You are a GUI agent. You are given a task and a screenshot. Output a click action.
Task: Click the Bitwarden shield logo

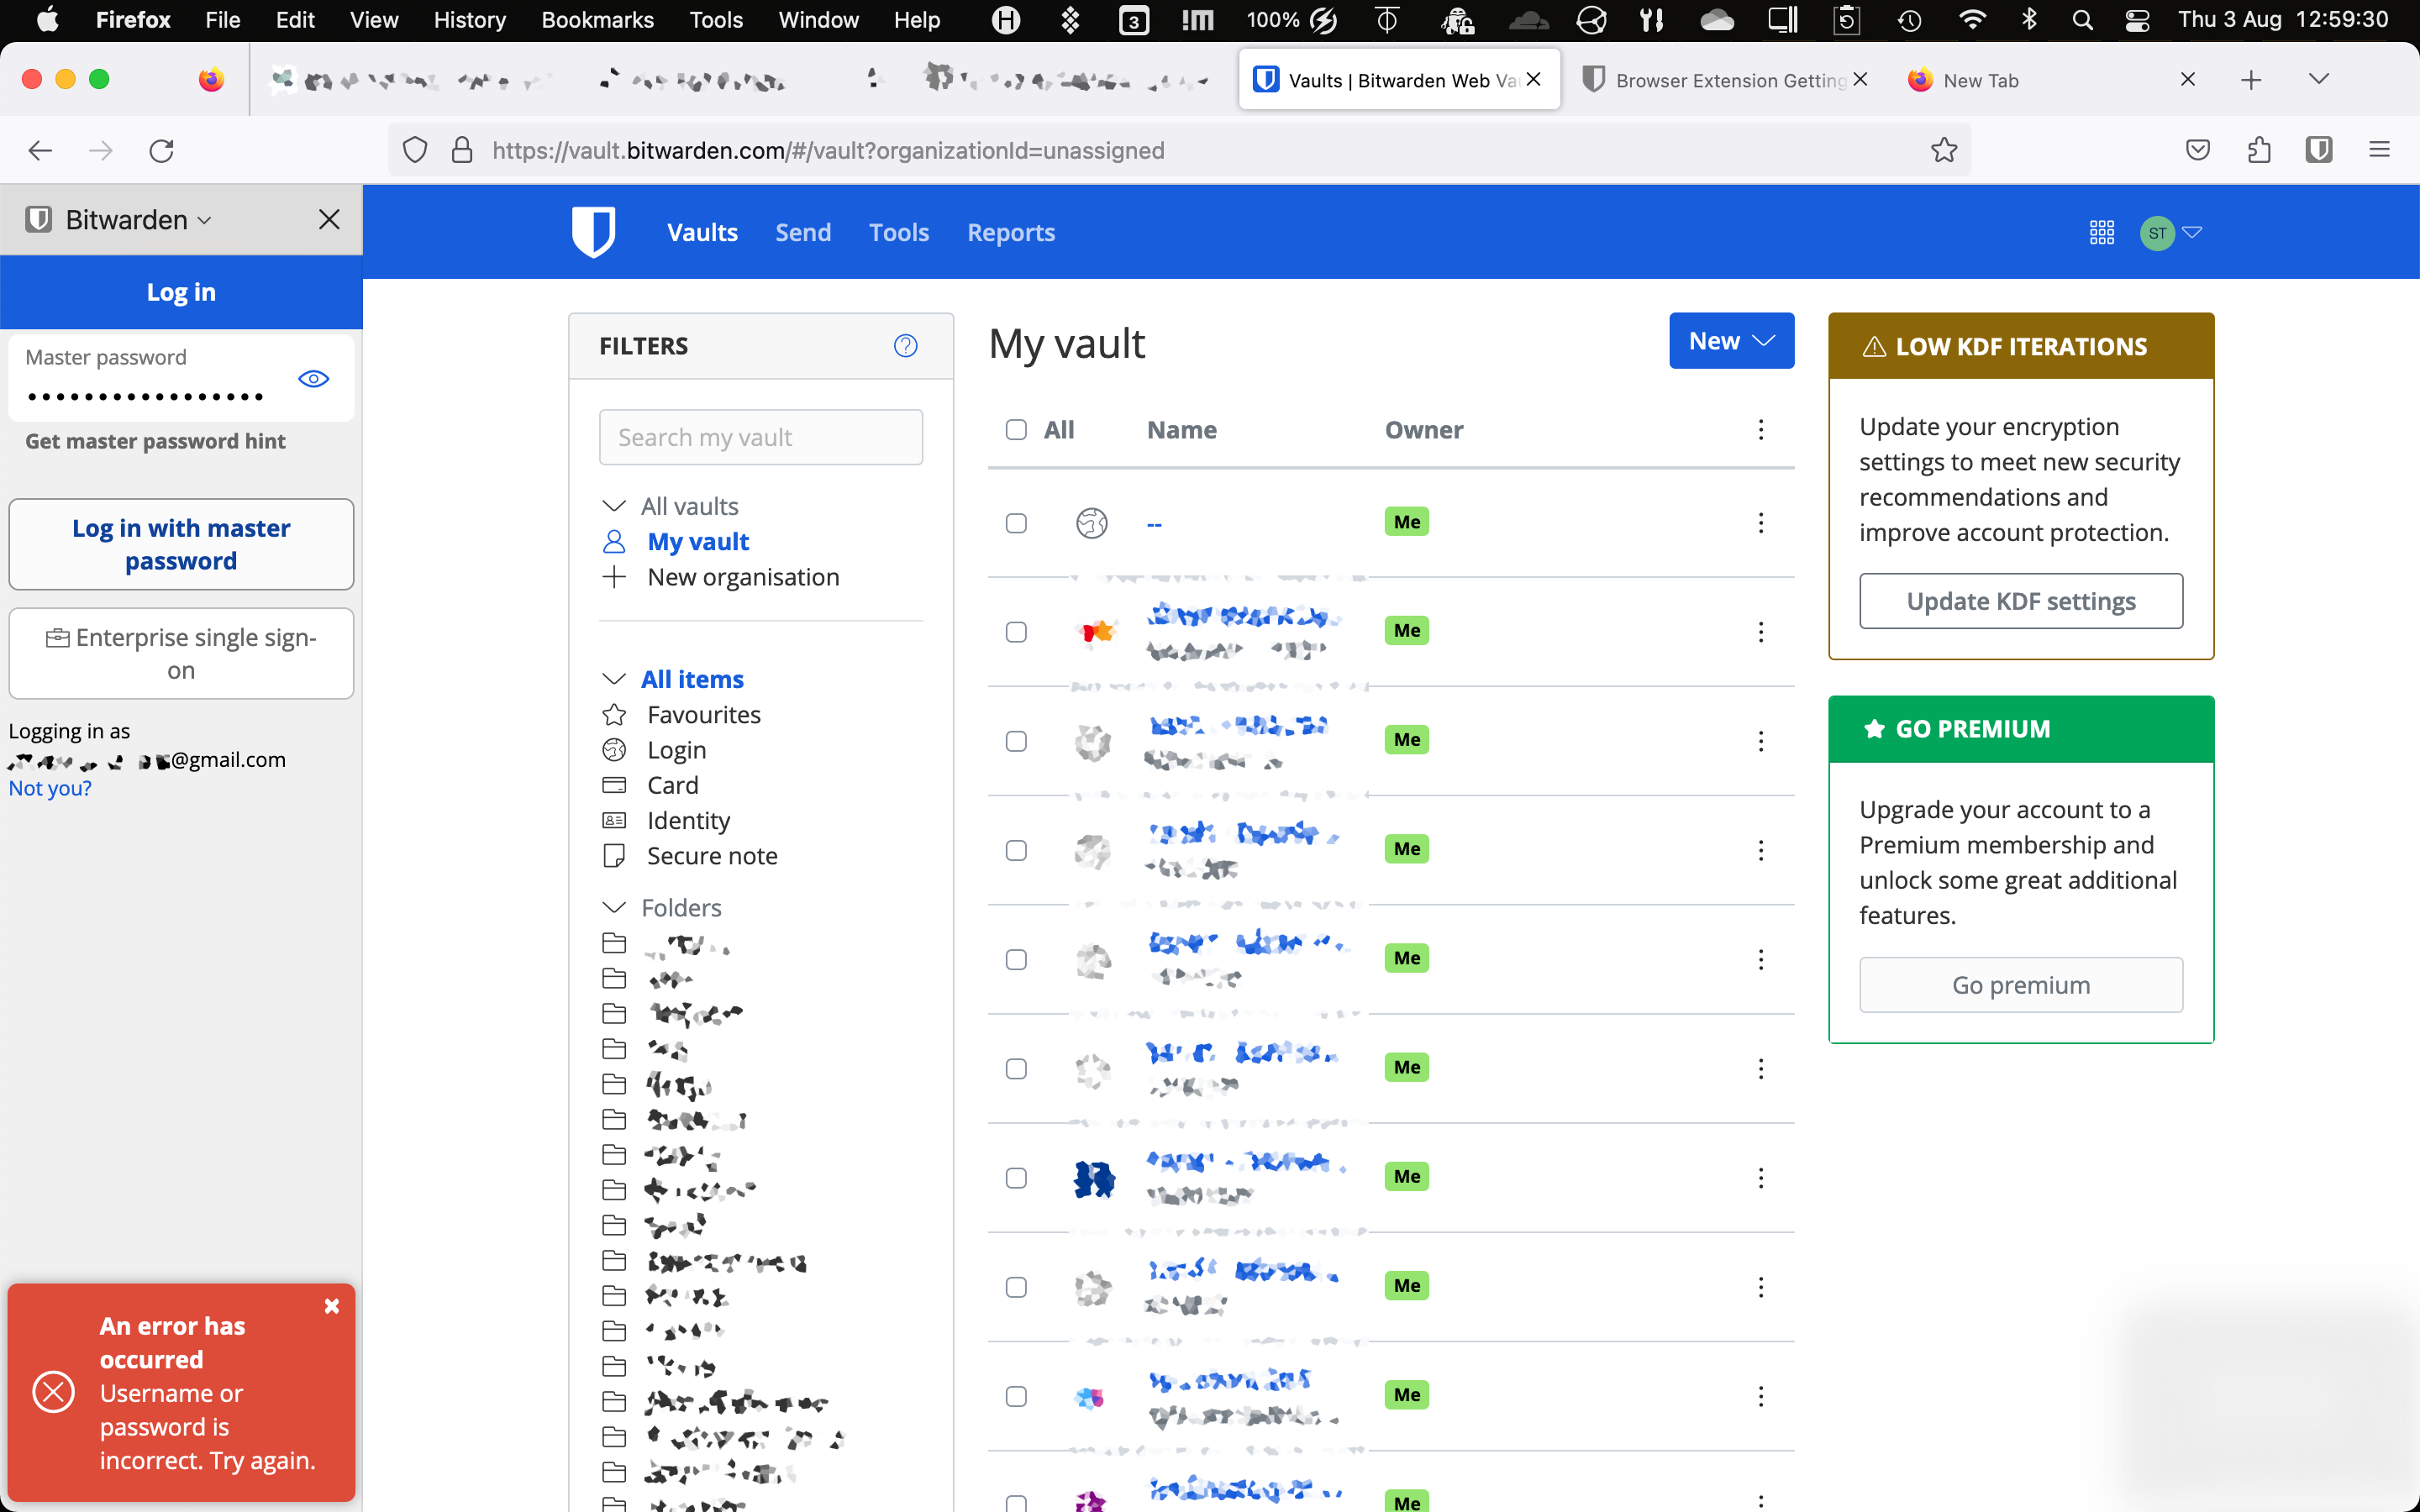pos(595,231)
